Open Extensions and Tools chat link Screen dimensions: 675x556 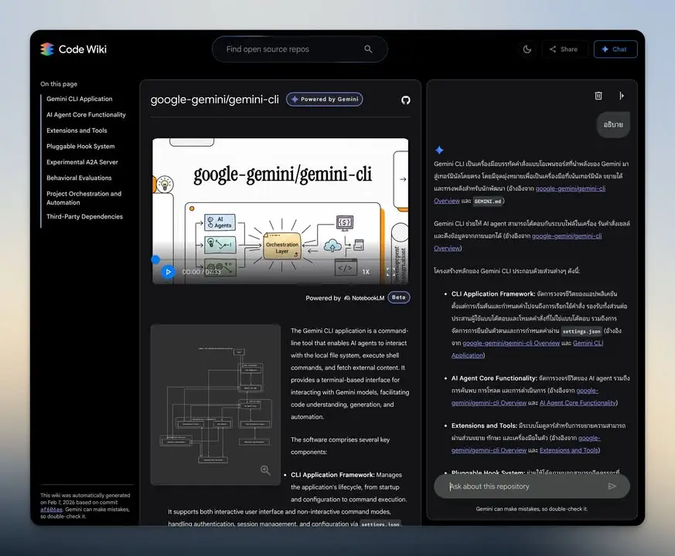click(x=568, y=450)
